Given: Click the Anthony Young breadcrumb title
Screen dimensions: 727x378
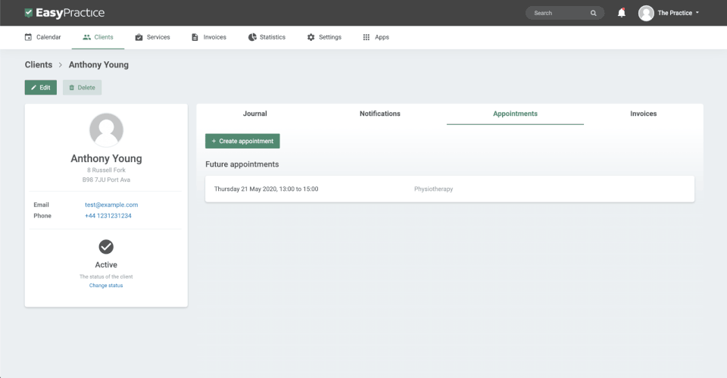Looking at the screenshot, I should pos(98,64).
